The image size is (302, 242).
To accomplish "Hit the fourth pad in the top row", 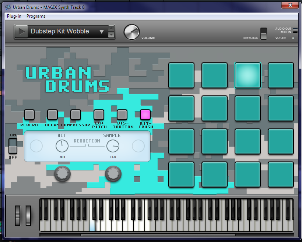I will [x=281, y=76].
